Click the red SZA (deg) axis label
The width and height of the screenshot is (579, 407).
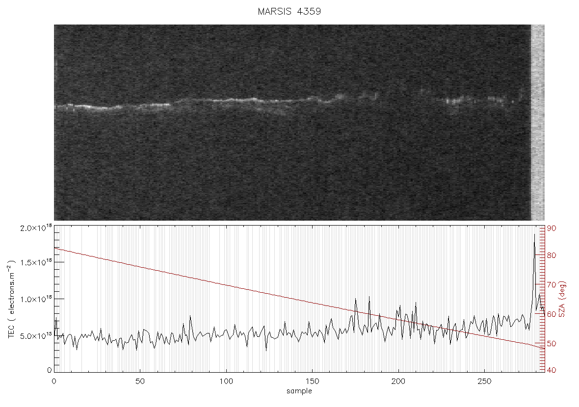(x=562, y=299)
